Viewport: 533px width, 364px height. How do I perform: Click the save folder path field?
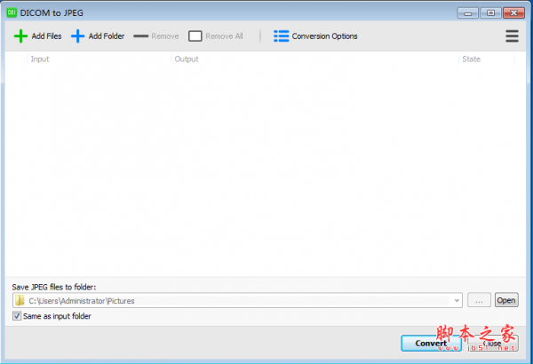point(237,300)
